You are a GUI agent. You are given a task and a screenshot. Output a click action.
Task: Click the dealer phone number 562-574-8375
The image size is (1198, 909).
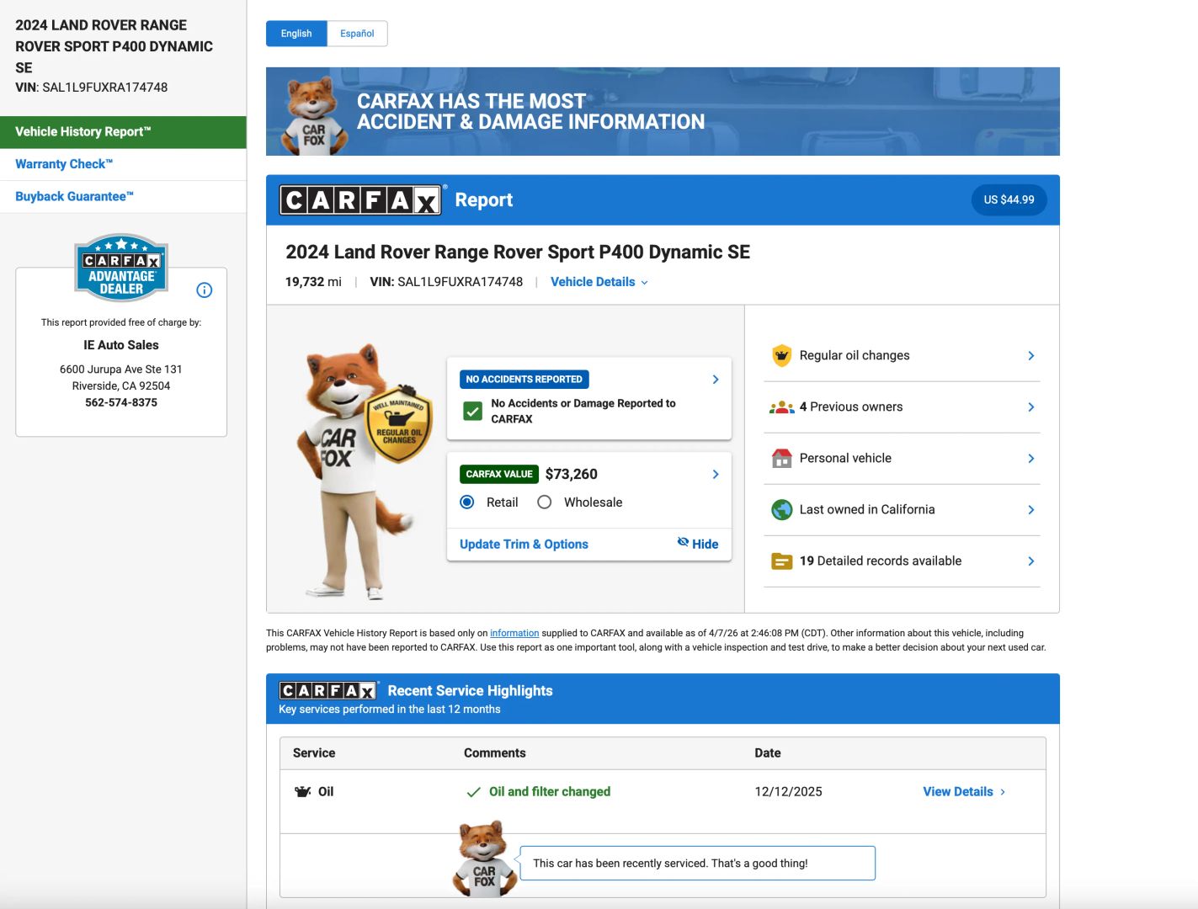[x=121, y=402]
